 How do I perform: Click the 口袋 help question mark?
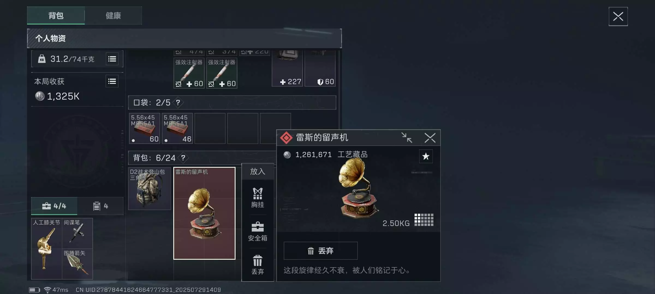(x=178, y=103)
